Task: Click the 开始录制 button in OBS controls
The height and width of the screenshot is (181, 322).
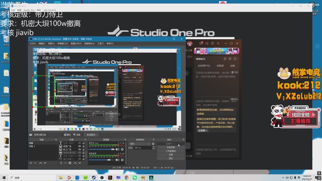Action: (x=171, y=147)
